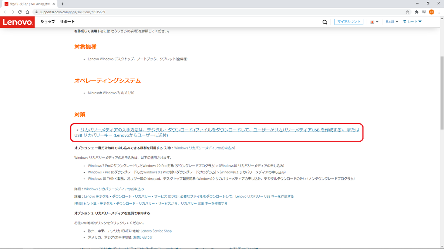
Task: Open 詳細: Windows リカバリーメディアのお申込み link
Action: 114,189
